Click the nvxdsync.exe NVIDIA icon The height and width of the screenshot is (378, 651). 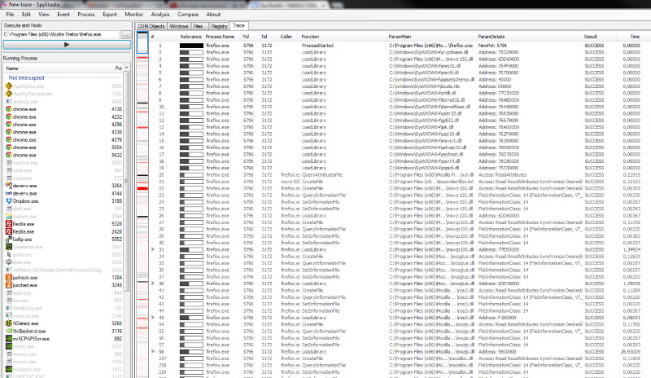click(x=9, y=369)
